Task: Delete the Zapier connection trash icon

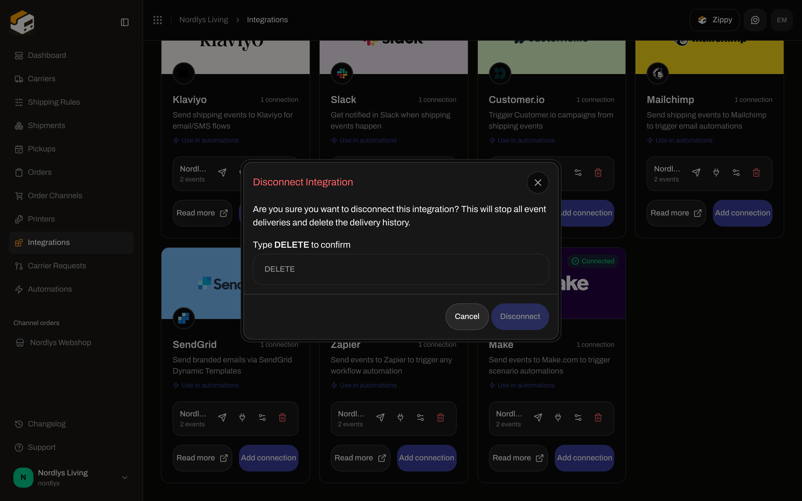Action: 440,417
